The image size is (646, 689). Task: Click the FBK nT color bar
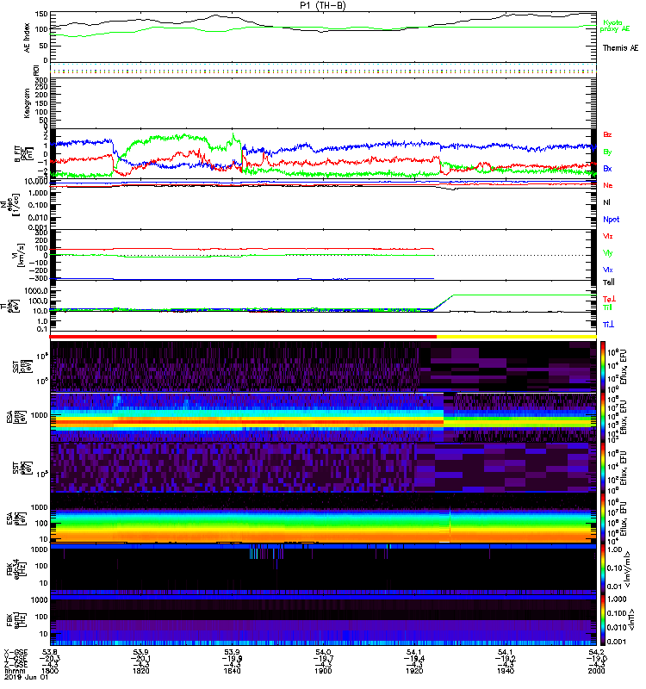(x=603, y=620)
